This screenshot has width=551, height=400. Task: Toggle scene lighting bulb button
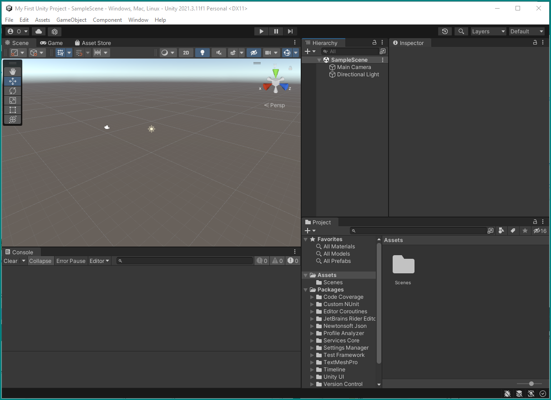[x=202, y=53]
